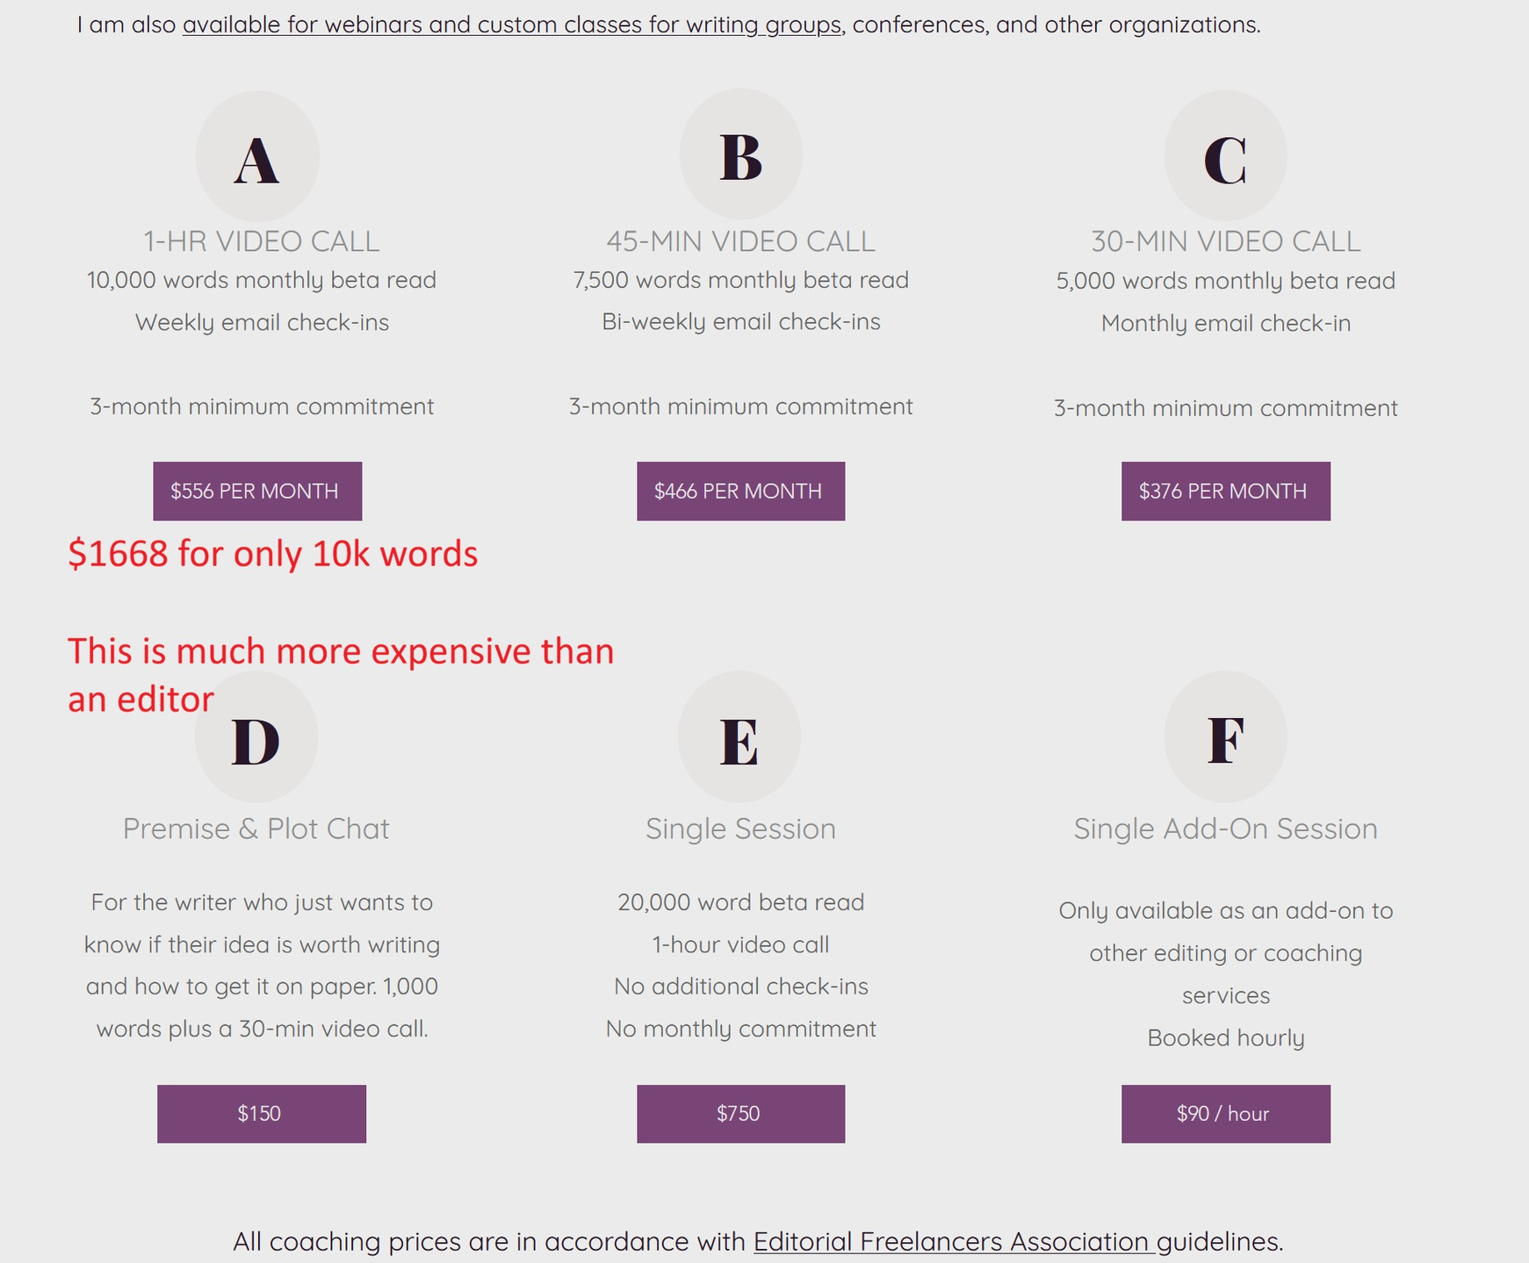Click the circular letter E plan icon
The height and width of the screenshot is (1263, 1529).
[x=739, y=738]
